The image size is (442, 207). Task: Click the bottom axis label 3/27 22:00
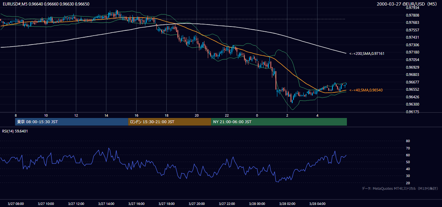[227, 204]
